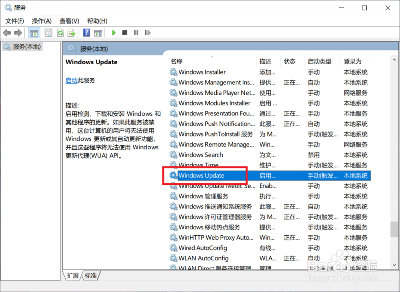Click the services window title icon
The width and height of the screenshot is (400, 292).
pyautogui.click(x=8, y=8)
